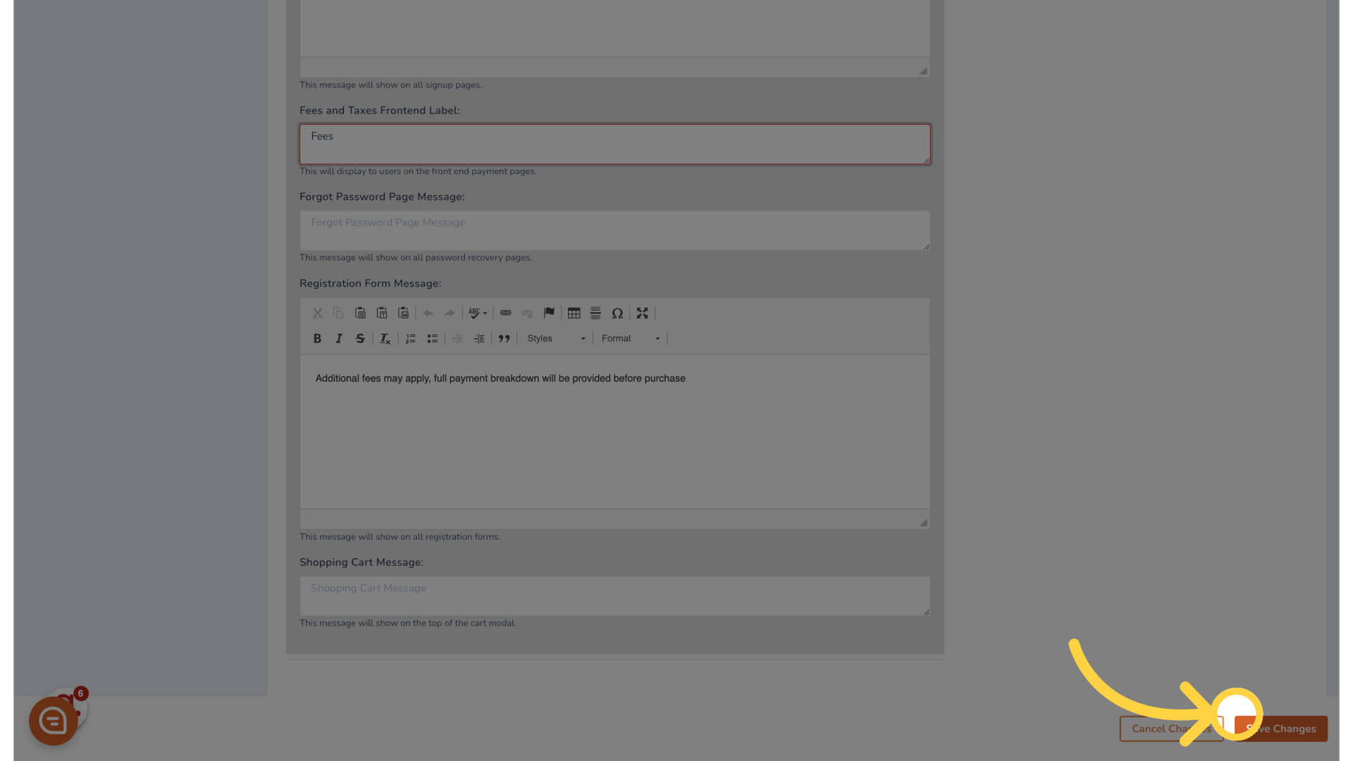
Task: Click the Italic formatting icon
Action: (338, 338)
